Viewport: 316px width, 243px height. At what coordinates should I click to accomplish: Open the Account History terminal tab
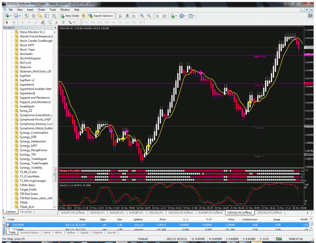tap(30, 232)
